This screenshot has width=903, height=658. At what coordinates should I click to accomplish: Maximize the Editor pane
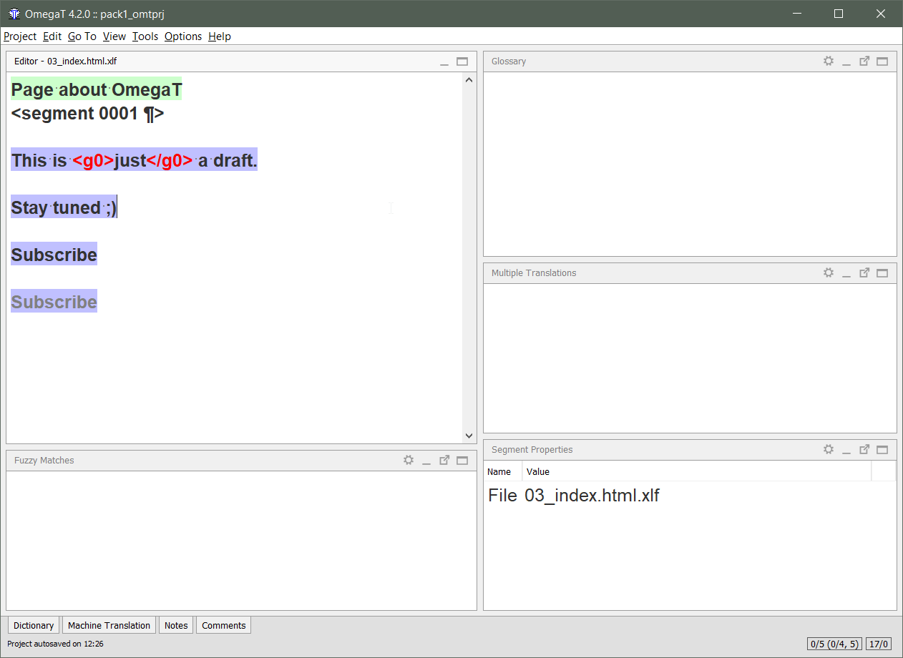[x=462, y=62]
